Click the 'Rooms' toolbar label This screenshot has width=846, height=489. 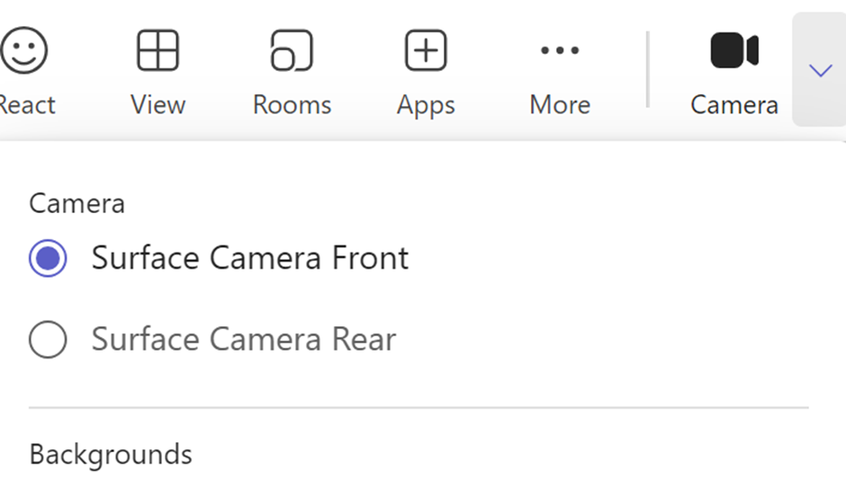pyautogui.click(x=292, y=104)
